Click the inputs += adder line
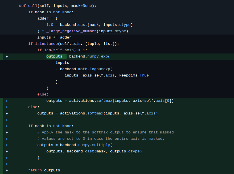 click(x=55, y=37)
